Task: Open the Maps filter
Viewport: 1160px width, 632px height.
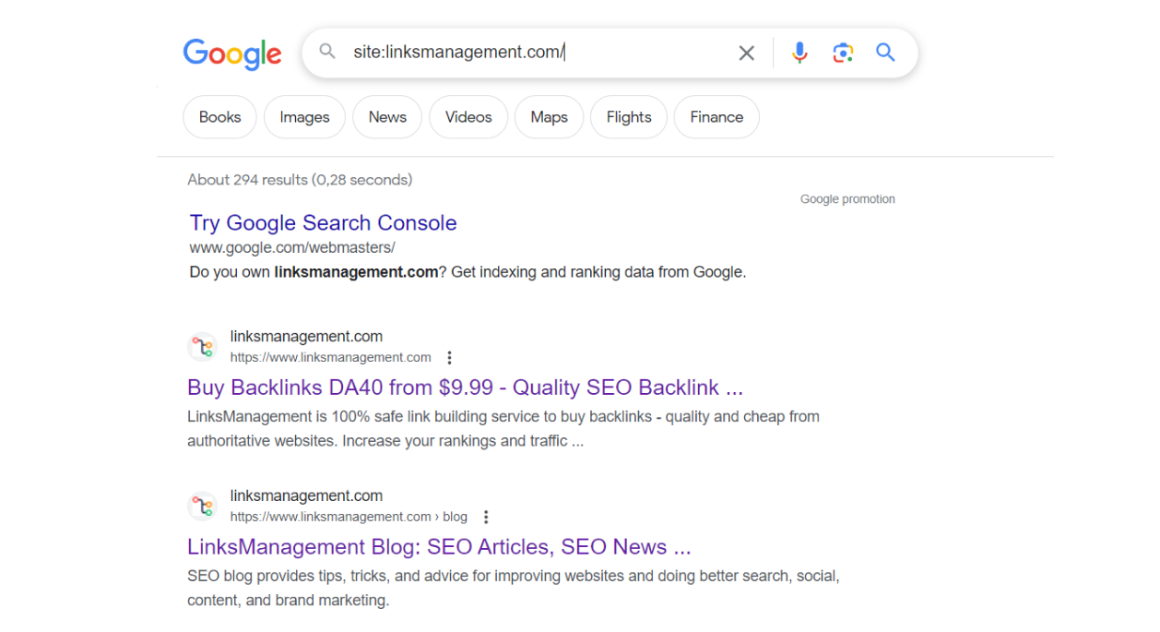Action: (549, 117)
